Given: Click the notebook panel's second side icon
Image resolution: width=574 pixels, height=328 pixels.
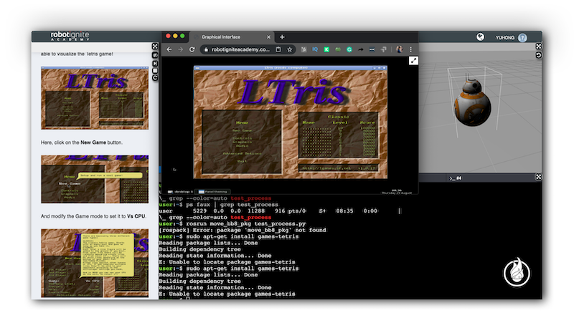Looking at the screenshot, I should tap(155, 55).
